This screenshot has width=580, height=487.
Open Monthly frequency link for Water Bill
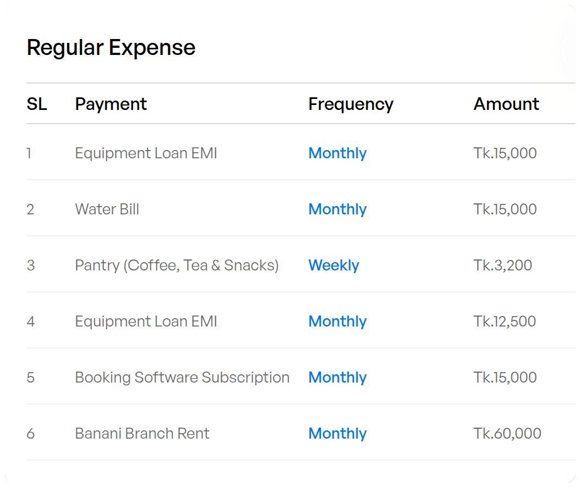point(337,210)
